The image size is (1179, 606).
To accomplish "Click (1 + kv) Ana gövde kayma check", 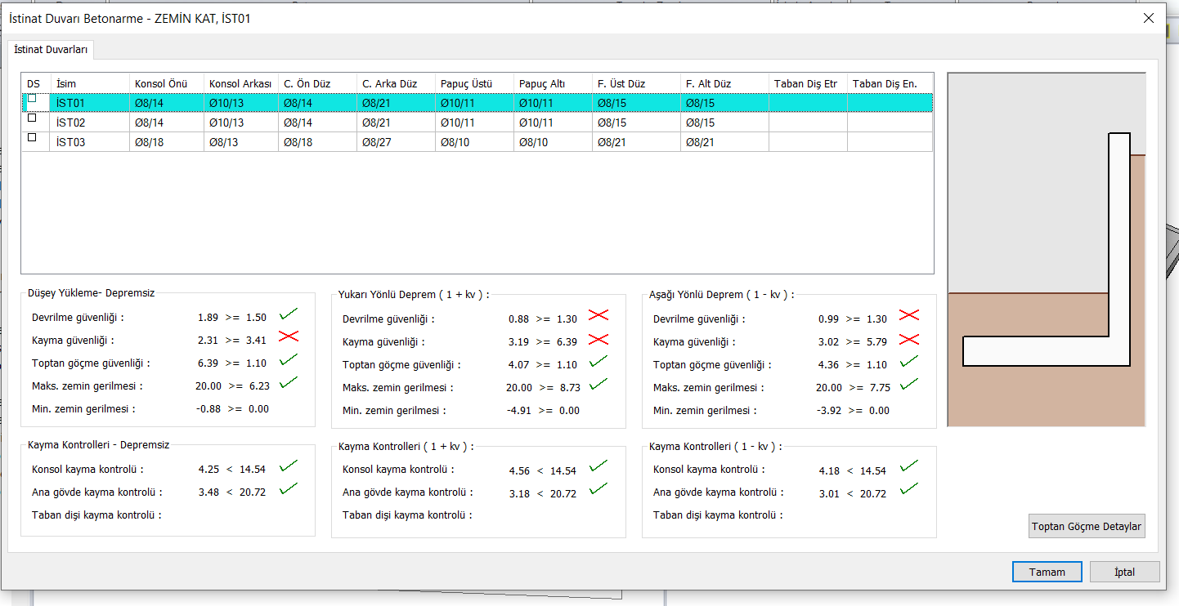I will pos(598,489).
